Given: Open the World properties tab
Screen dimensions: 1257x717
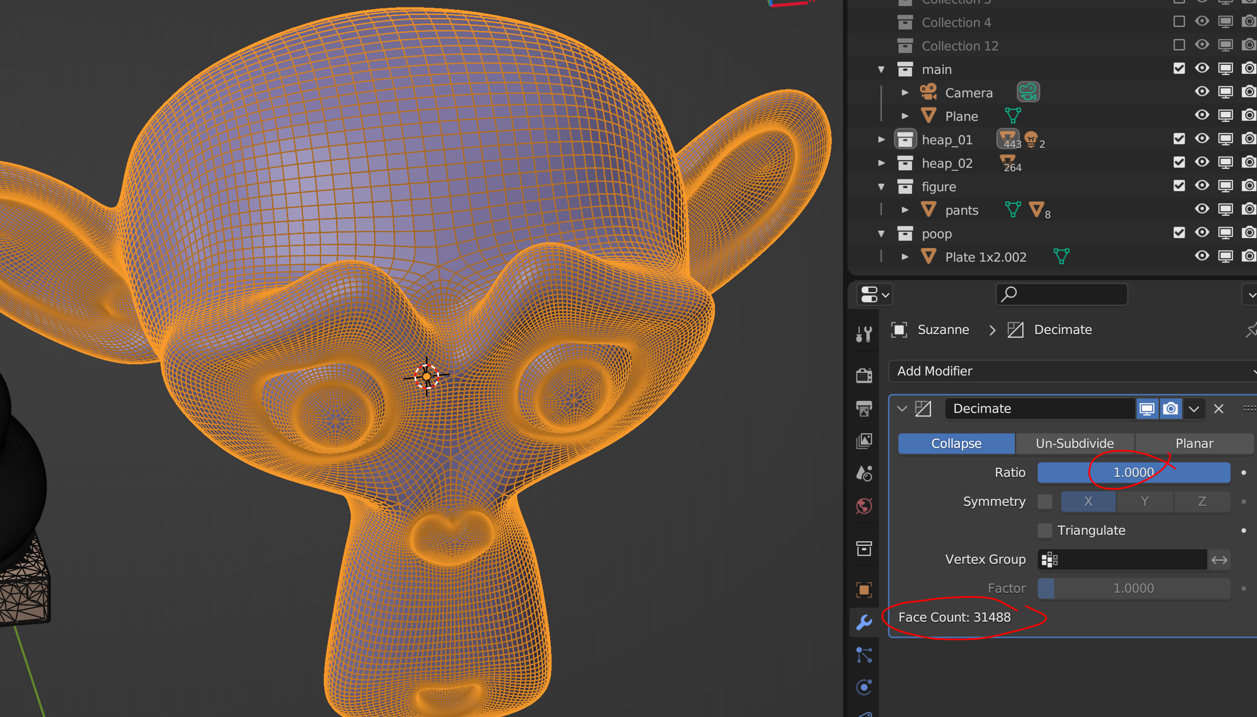Looking at the screenshot, I should coord(864,506).
